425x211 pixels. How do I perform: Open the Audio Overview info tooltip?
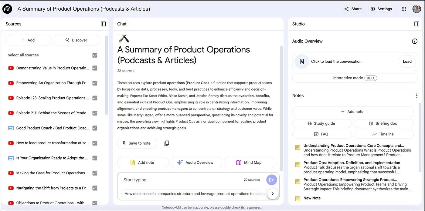415,41
